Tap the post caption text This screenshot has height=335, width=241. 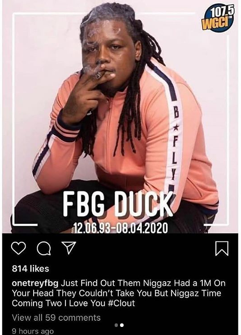119,293
